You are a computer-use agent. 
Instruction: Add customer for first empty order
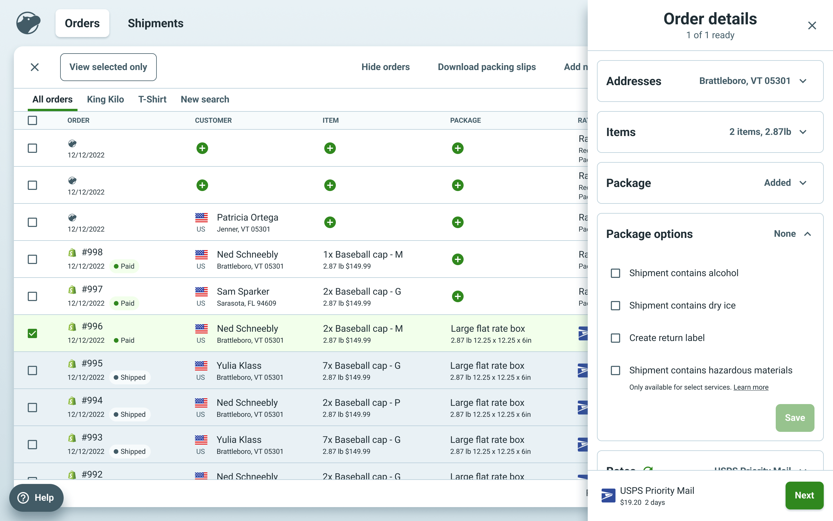pyautogui.click(x=202, y=148)
